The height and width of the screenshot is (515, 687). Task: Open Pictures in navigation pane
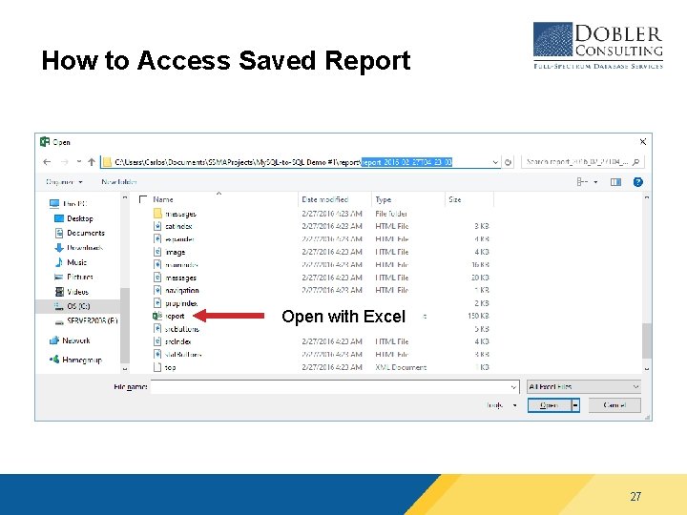click(x=73, y=277)
